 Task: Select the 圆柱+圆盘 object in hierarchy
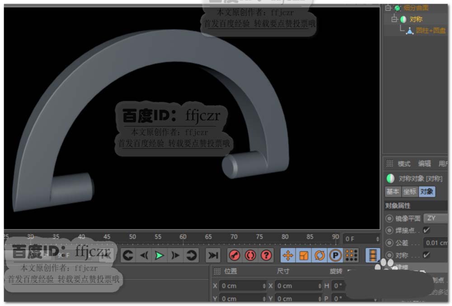431,31
